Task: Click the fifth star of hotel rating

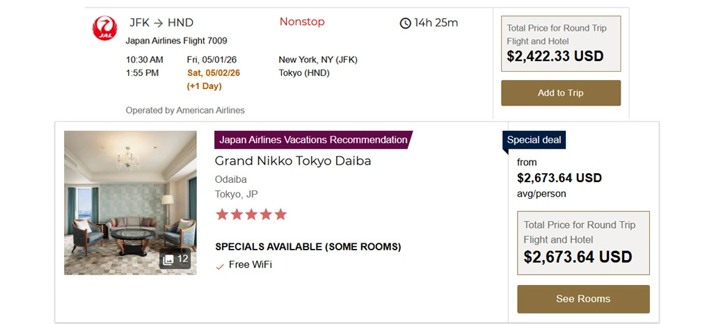Action: [x=280, y=214]
